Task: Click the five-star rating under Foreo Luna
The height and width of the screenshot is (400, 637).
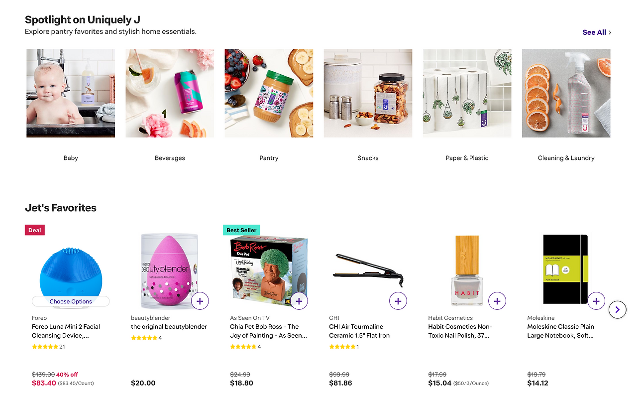Action: [45, 347]
